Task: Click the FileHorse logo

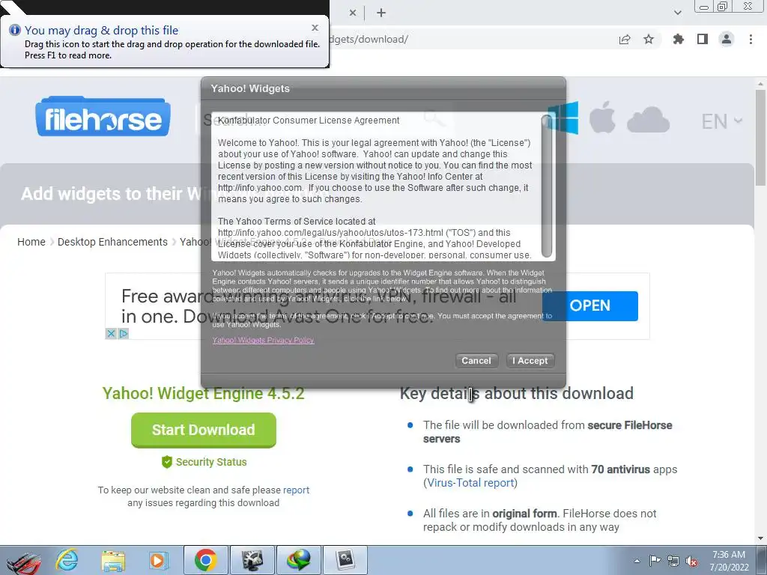Action: pos(103,116)
